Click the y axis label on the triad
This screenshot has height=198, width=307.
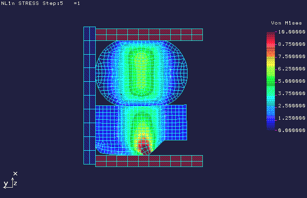click(x=5, y=184)
